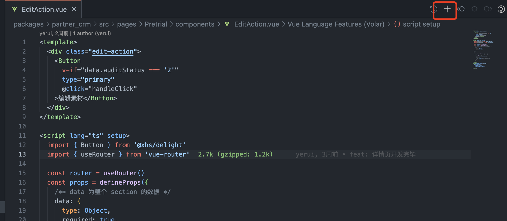This screenshot has height=221, width=507.
Task: Click the 'vue-router' import path
Action: 167,154
